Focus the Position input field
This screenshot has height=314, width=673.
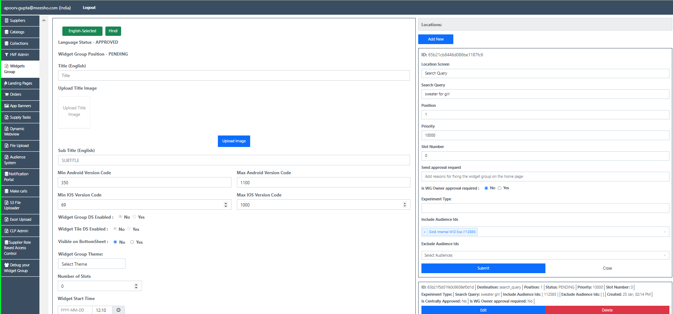point(545,115)
